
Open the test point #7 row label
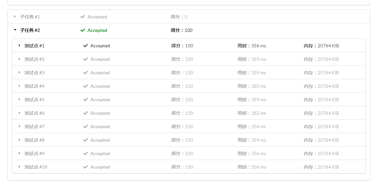tap(34, 127)
